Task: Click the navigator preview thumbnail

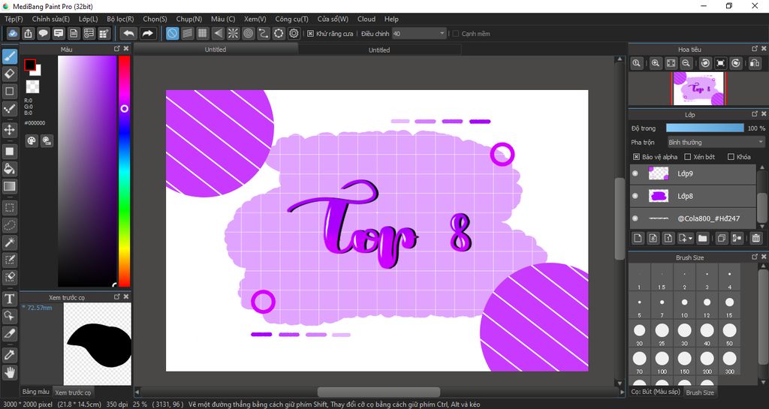Action: [x=698, y=89]
